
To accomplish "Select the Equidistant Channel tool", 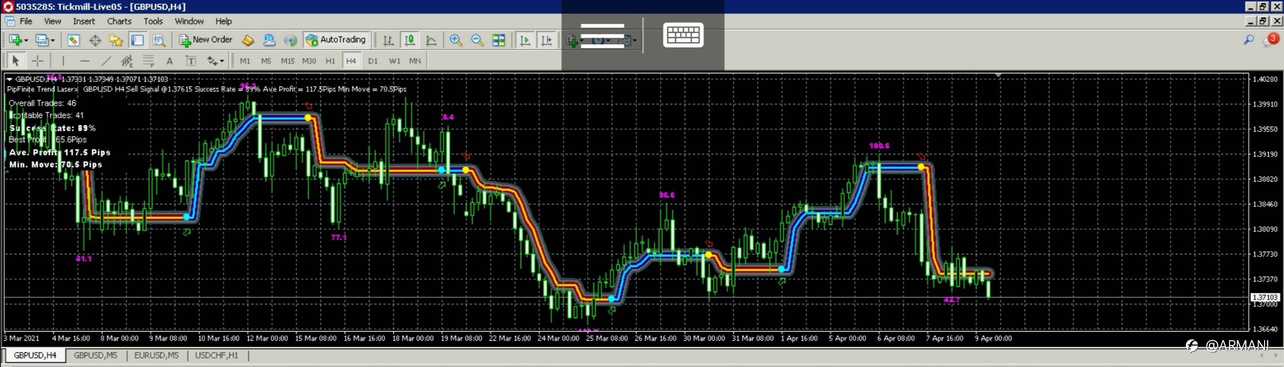I will pyautogui.click(x=127, y=61).
